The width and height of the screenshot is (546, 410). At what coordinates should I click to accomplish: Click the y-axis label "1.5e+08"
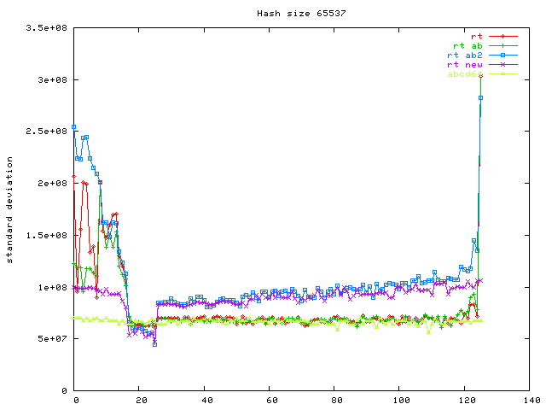[46, 235]
